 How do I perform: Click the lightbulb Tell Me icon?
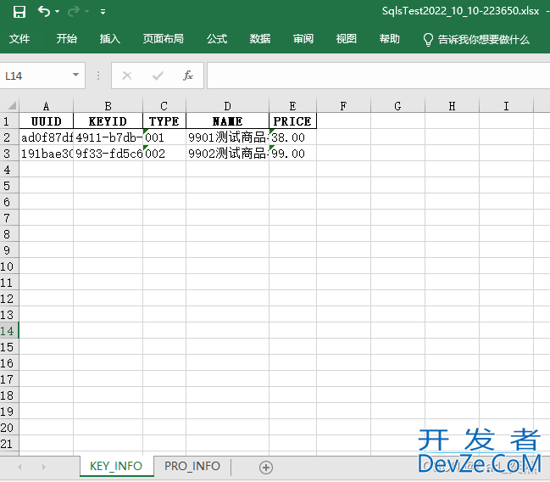428,40
